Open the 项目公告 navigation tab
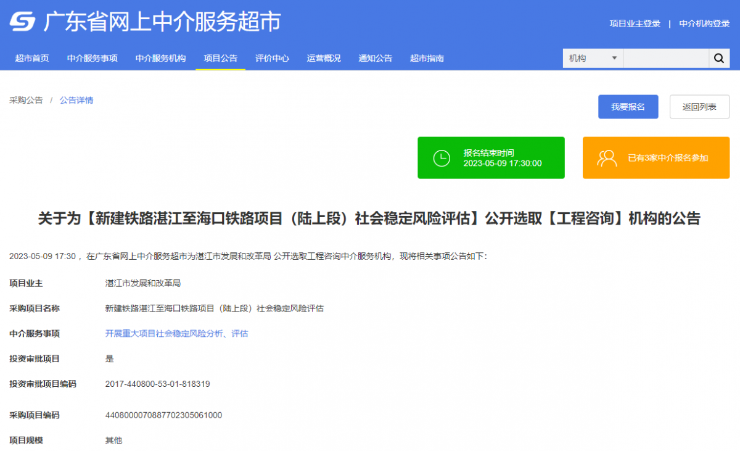 pos(220,59)
